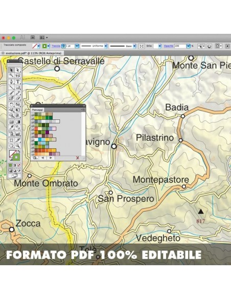The width and height of the screenshot is (231, 299).
Task: Select the Eraser tool
Action: pyautogui.click(x=18, y=98)
